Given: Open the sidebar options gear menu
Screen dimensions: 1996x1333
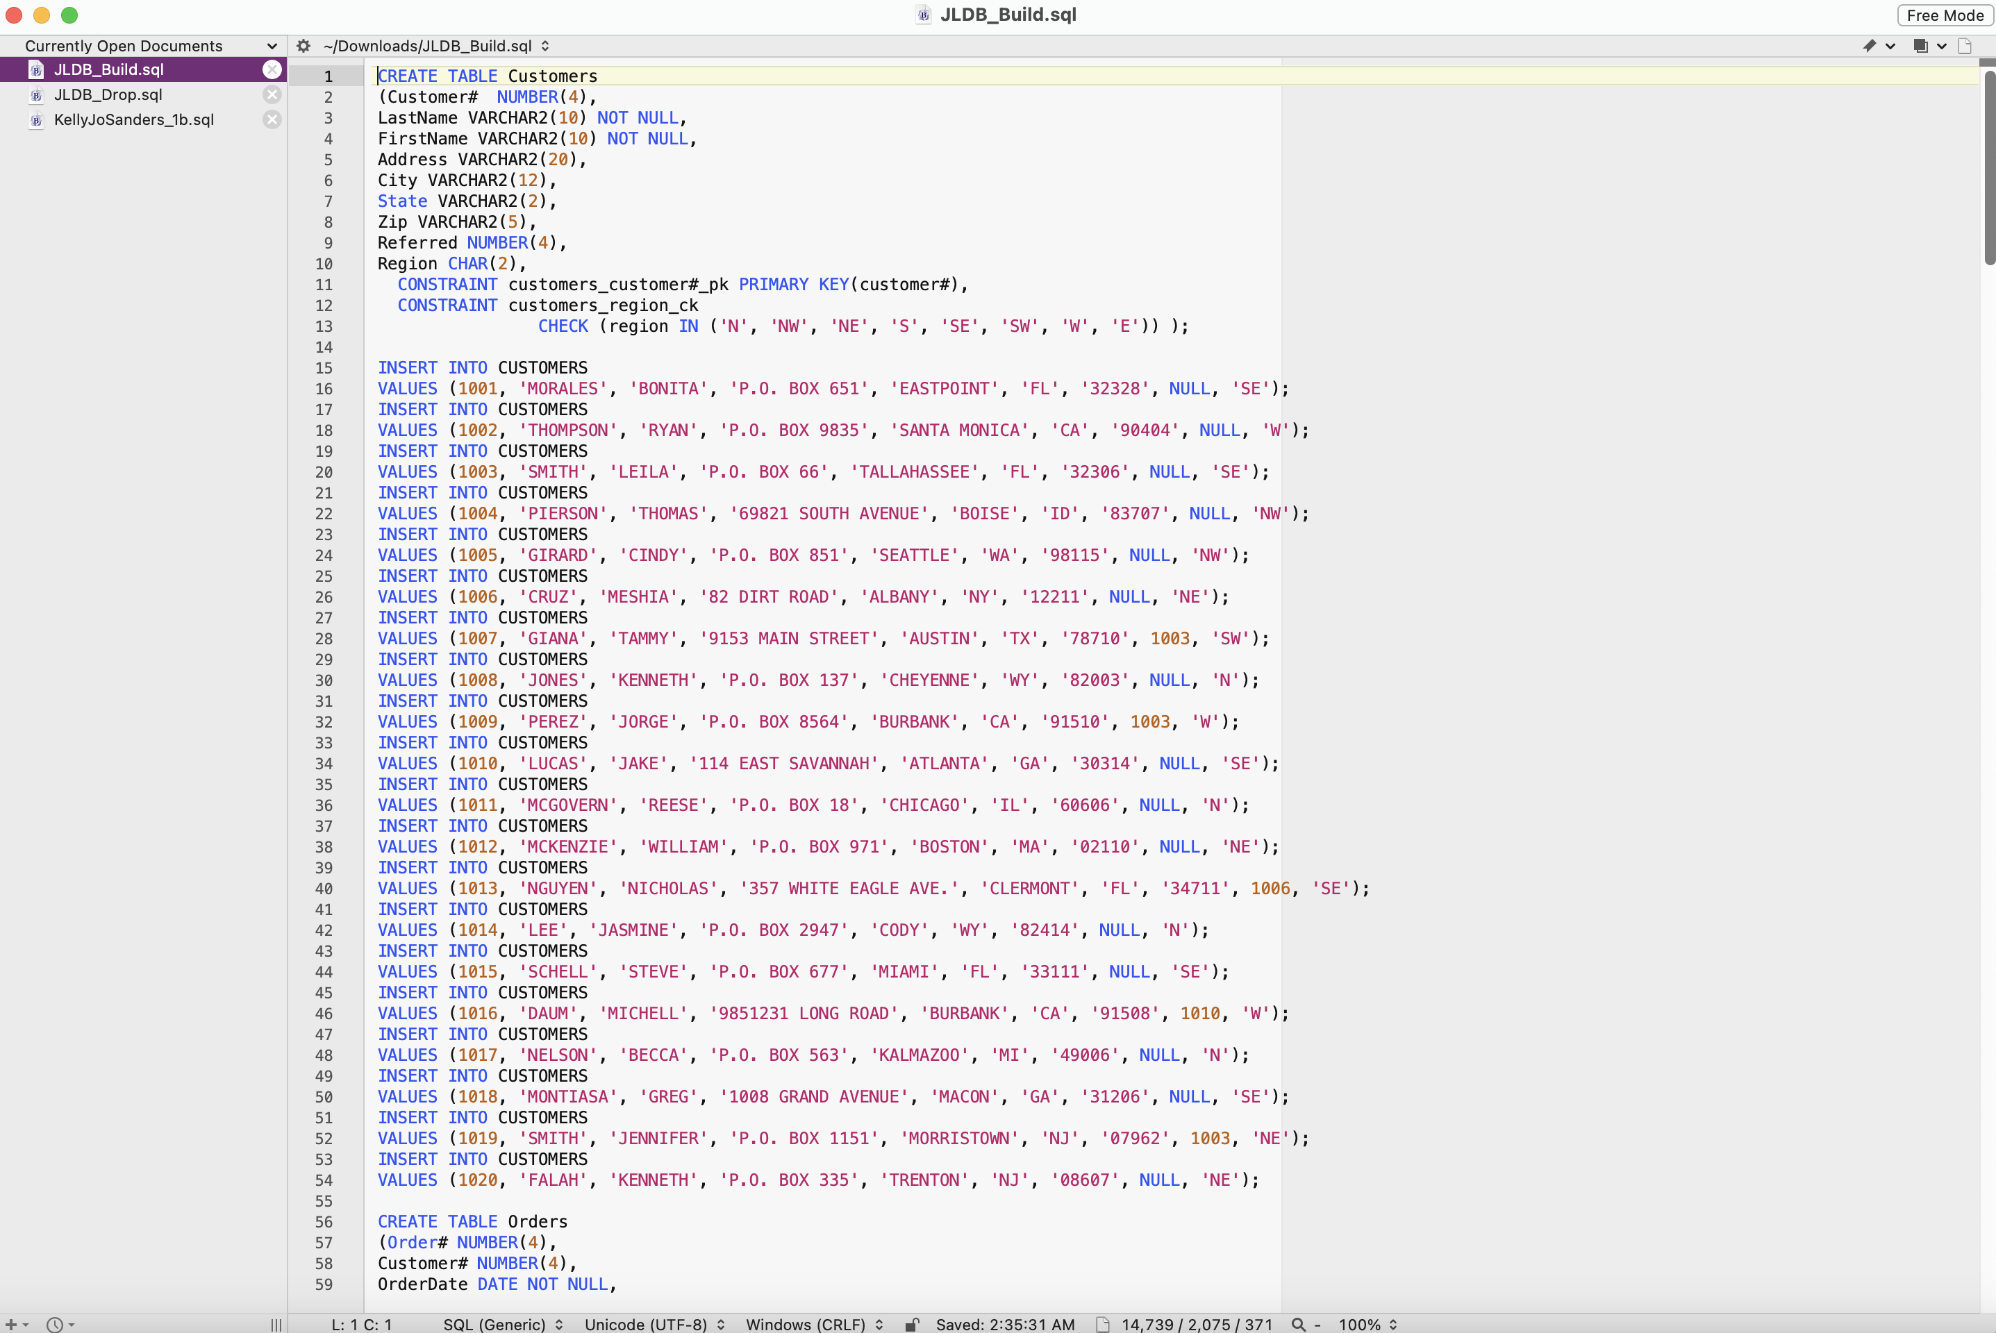Looking at the screenshot, I should pos(303,46).
